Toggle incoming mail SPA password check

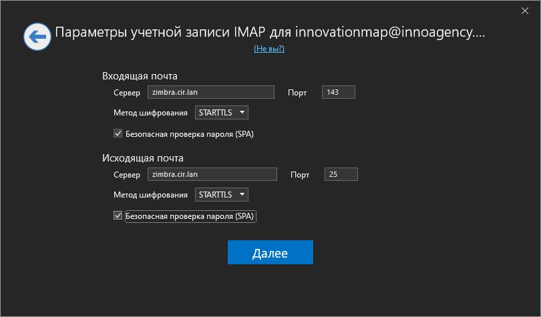pos(118,133)
